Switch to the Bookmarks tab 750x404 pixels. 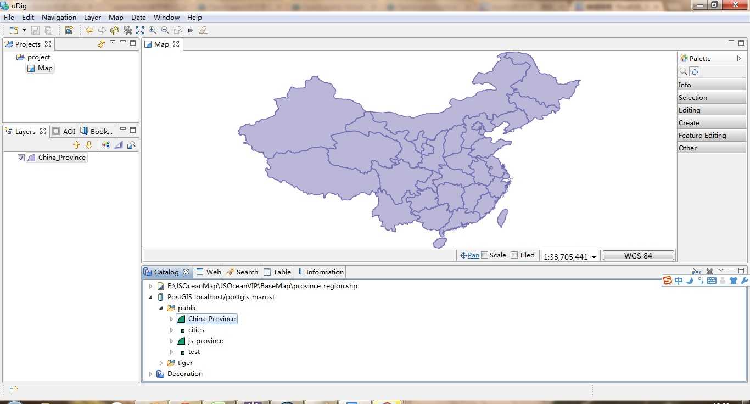point(97,131)
